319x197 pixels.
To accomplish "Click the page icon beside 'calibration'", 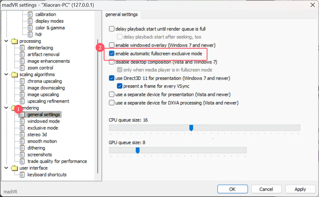I will point(30,14).
